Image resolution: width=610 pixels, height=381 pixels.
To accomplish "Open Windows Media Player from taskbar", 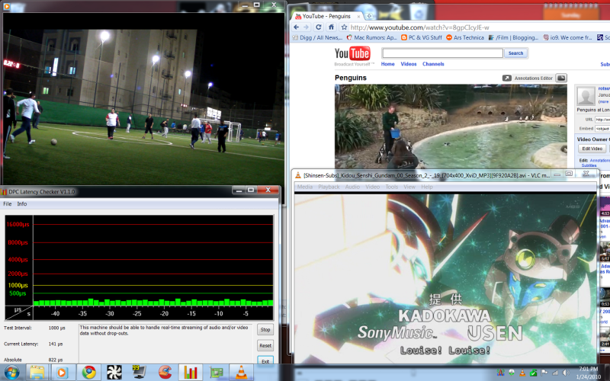I will point(62,373).
